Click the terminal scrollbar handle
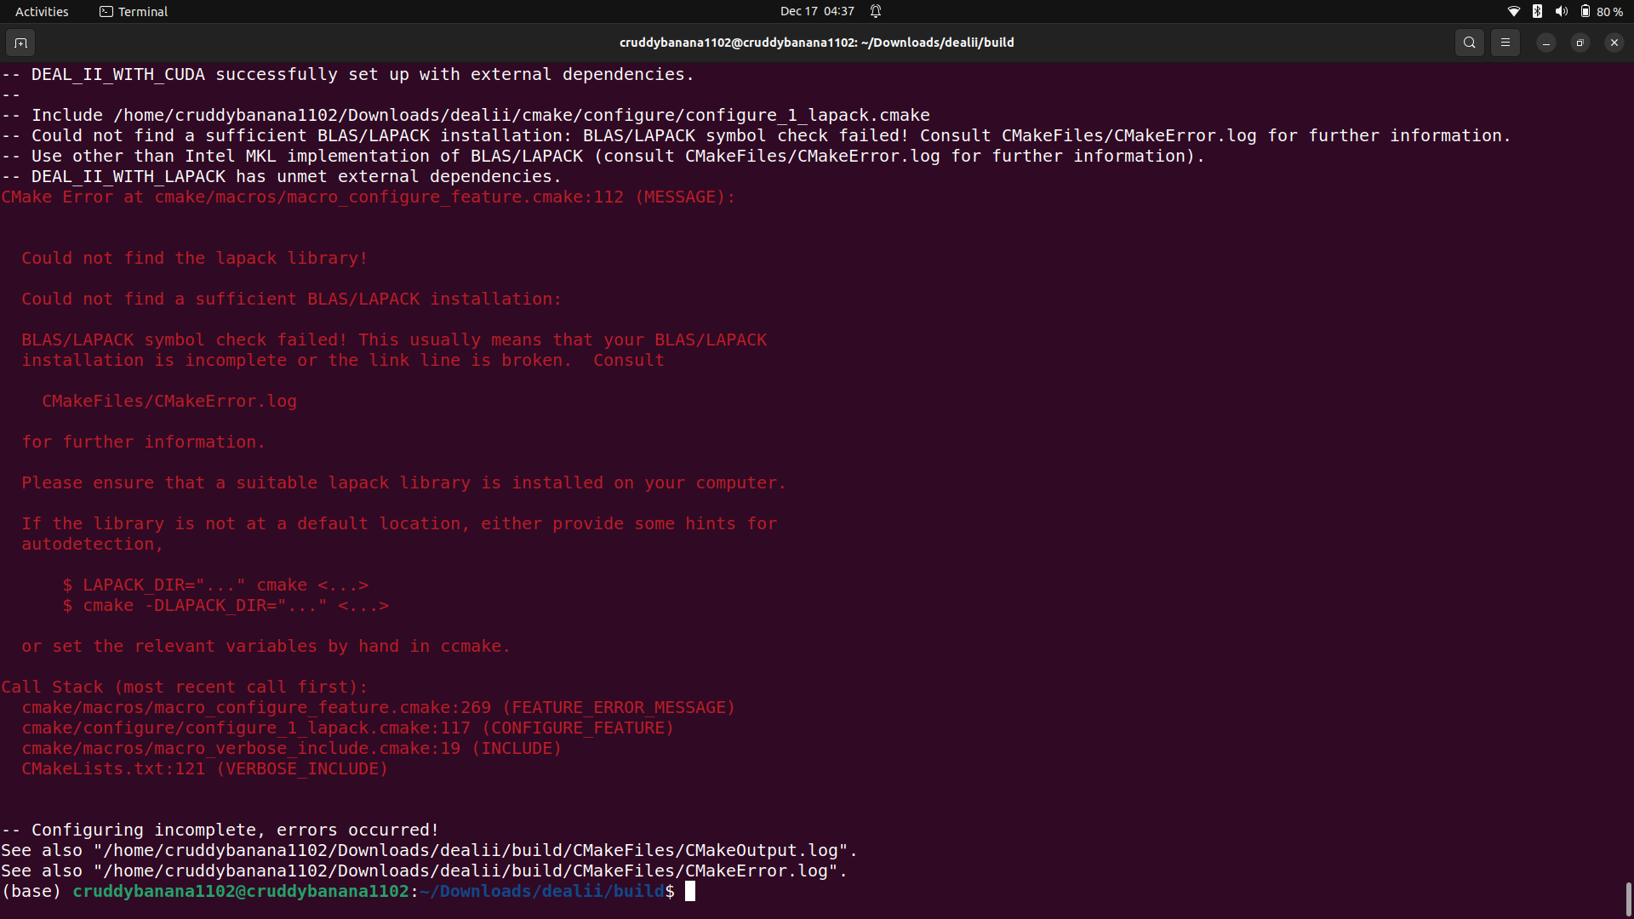The width and height of the screenshot is (1634, 919). (1628, 899)
